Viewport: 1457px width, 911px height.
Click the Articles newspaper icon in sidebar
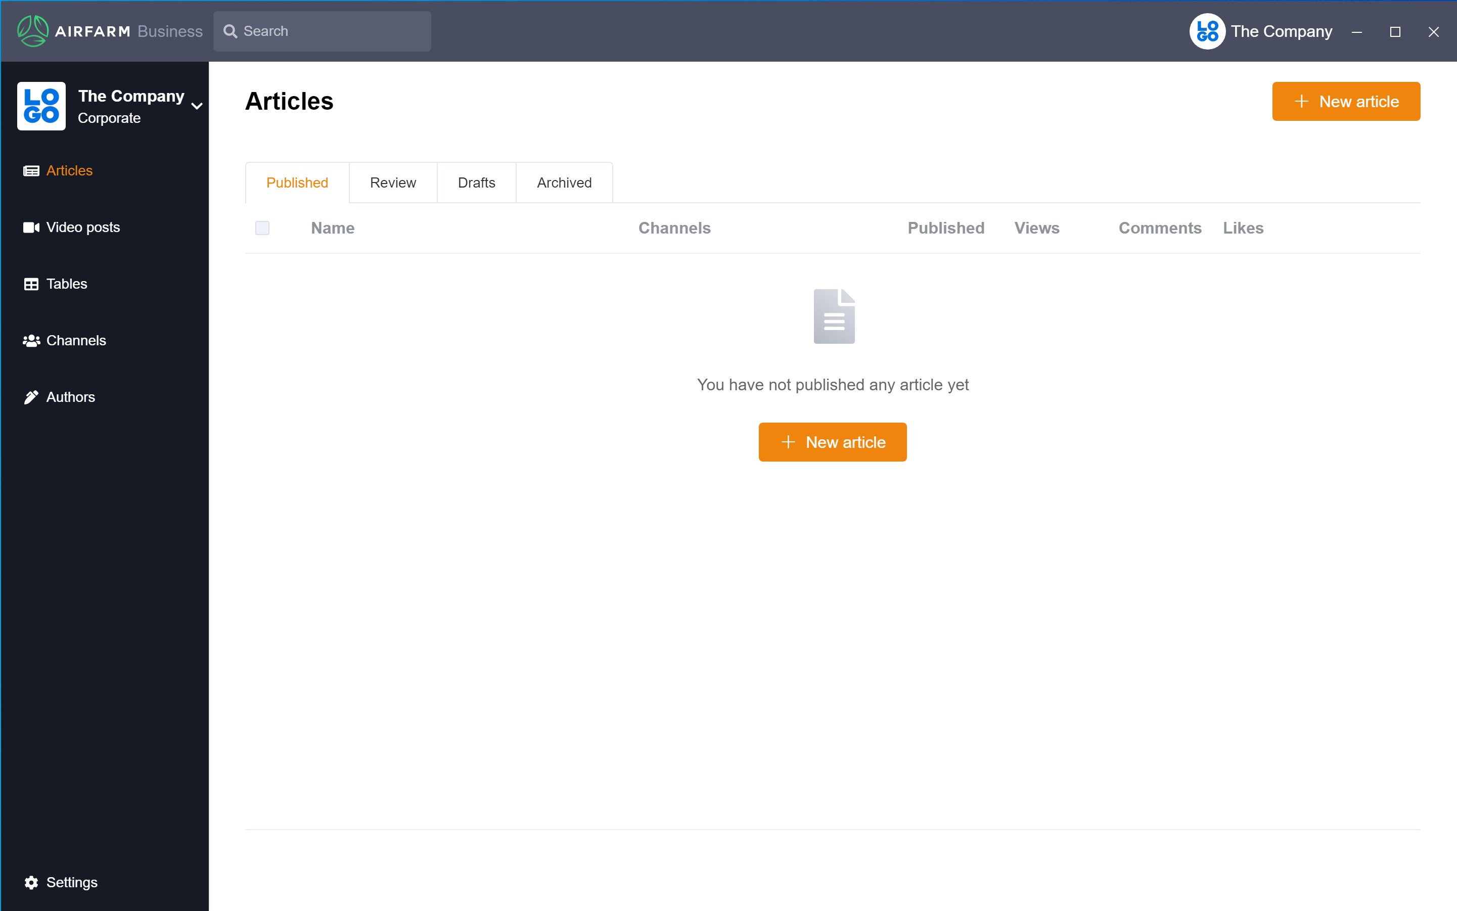(x=31, y=171)
